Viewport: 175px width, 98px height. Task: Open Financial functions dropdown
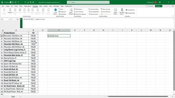(x=20, y=11)
